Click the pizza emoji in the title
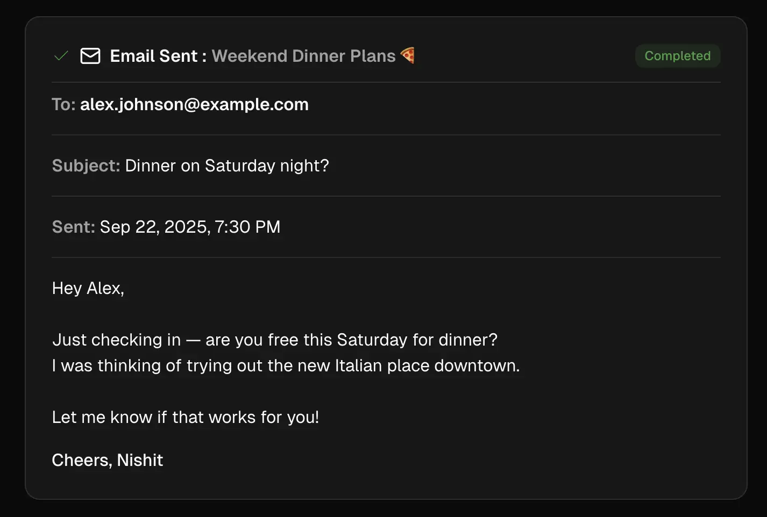Screen dimensions: 767x517 [408, 55]
